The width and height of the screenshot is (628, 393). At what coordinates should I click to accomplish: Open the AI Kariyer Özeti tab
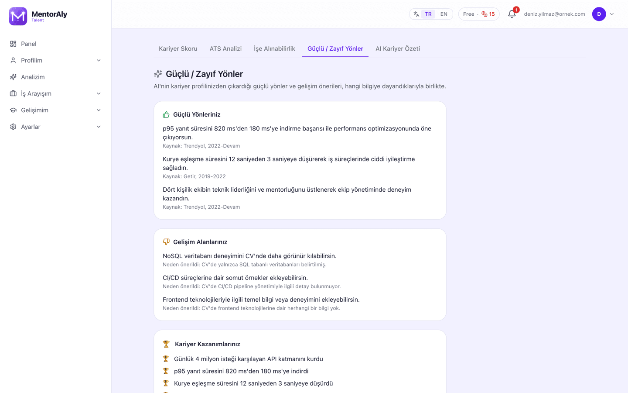point(398,48)
